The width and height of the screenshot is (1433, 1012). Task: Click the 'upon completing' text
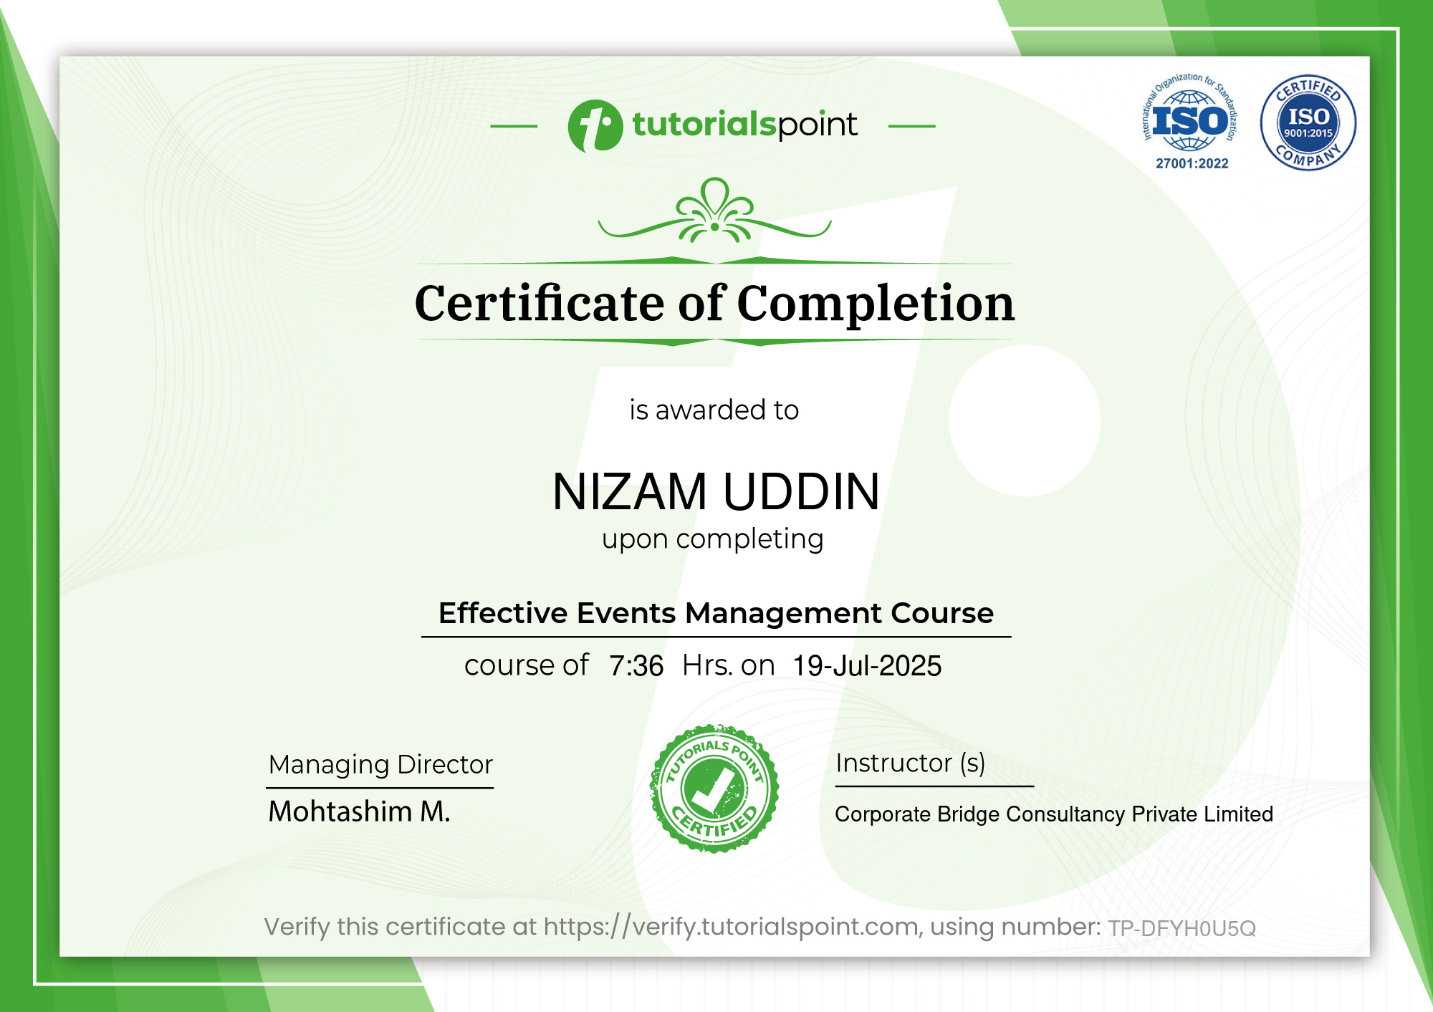[x=712, y=539]
